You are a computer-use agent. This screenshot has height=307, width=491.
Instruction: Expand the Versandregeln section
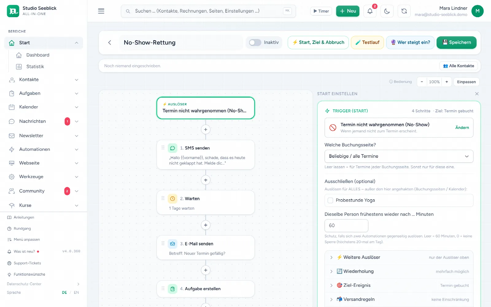point(399,299)
